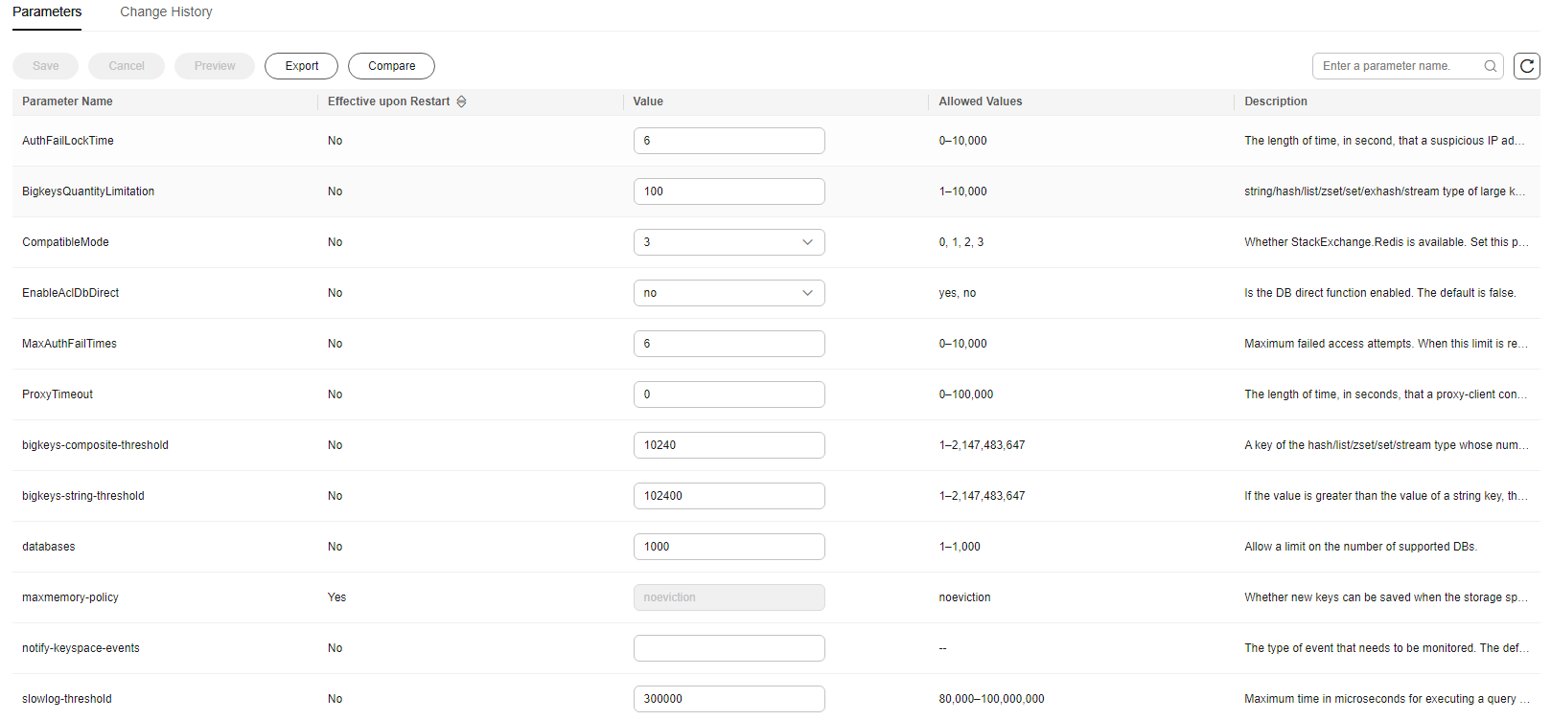This screenshot has width=1551, height=720.
Task: Switch to the Change History tab
Action: coord(166,12)
